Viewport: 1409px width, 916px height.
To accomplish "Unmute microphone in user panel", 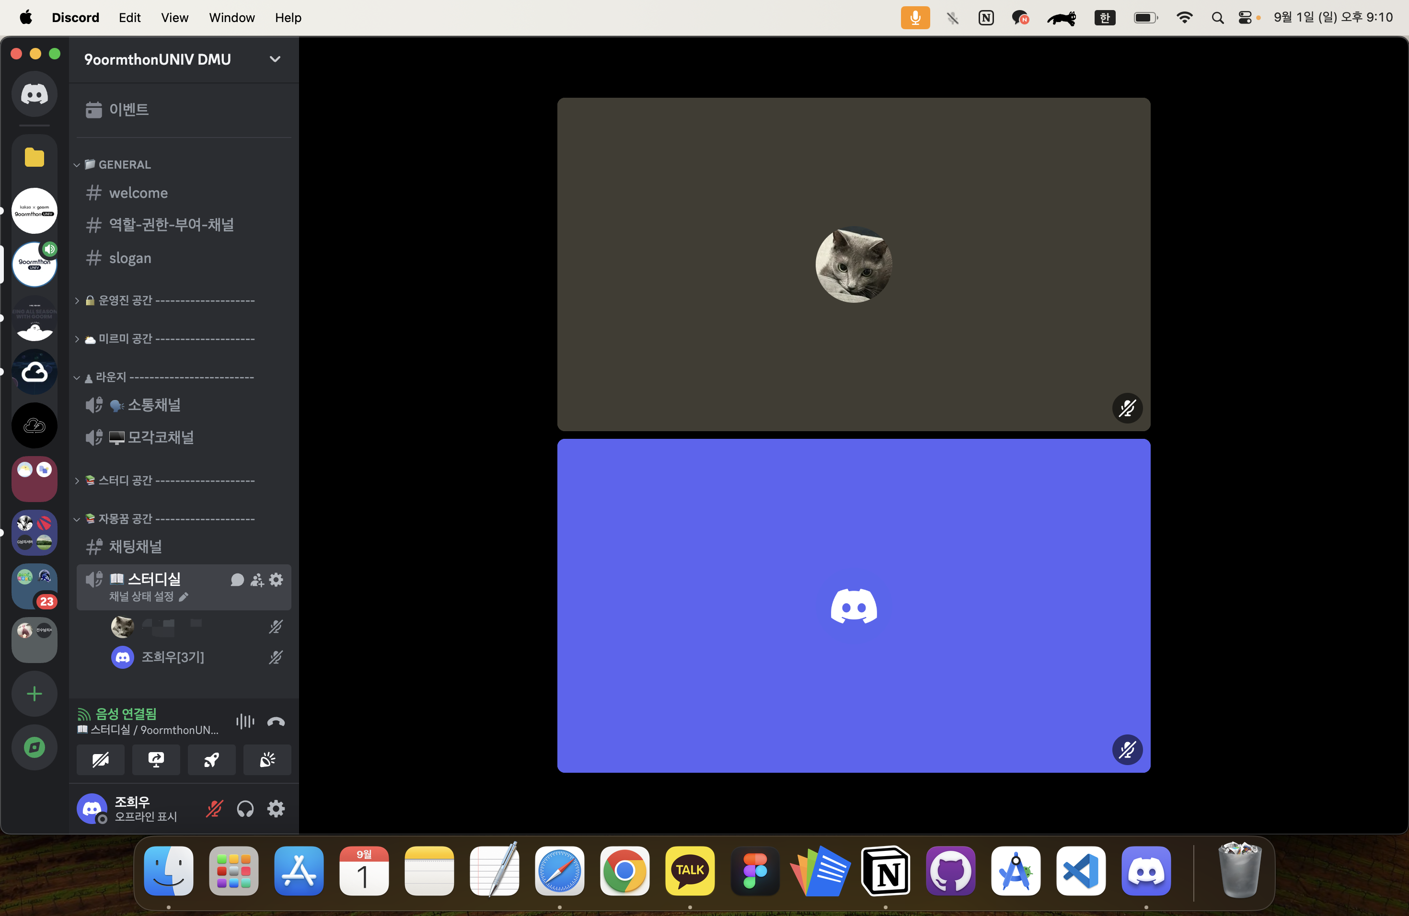I will (x=214, y=809).
